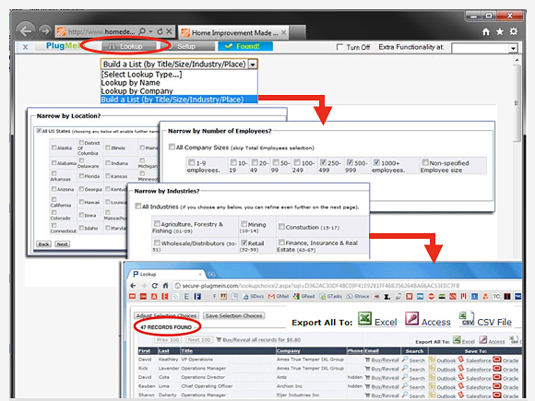Close the PlugMeIn toolbar with X
The width and height of the screenshot is (535, 401).
(x=25, y=47)
